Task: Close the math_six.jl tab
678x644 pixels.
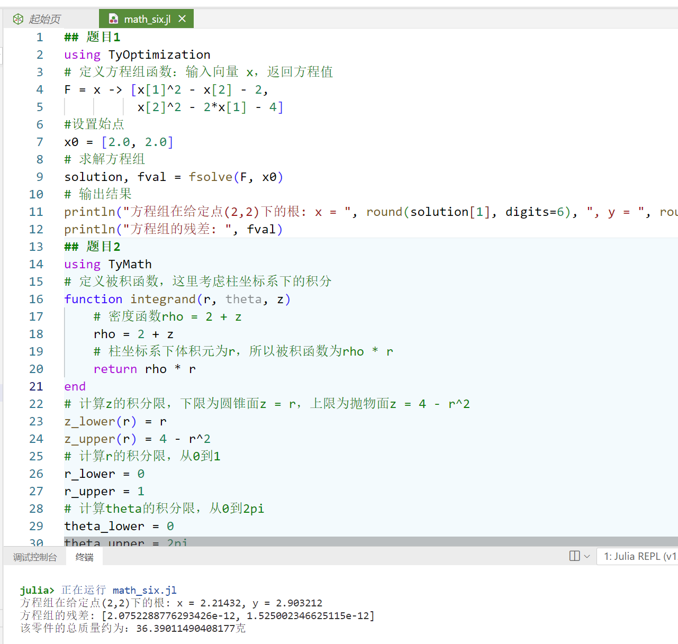Action: [182, 19]
